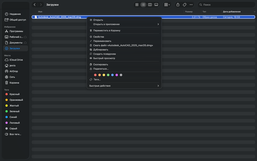Select the Красный tag in sidebar
The image size is (257, 161).
pyautogui.click(x=16, y=94)
